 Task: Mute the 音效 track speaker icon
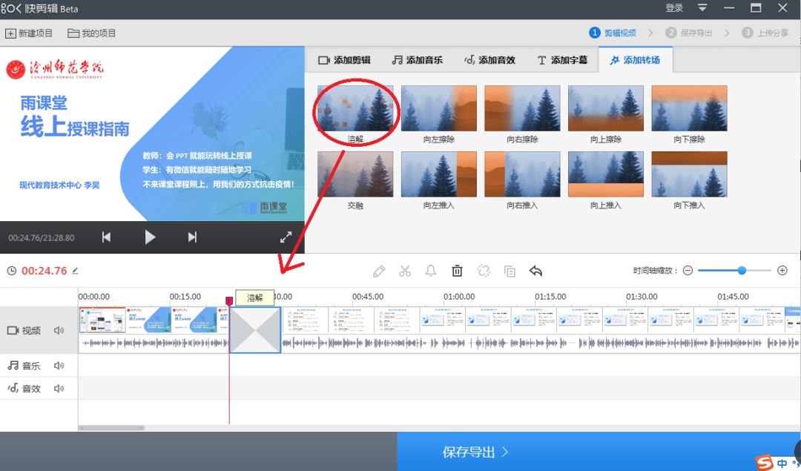[59, 389]
